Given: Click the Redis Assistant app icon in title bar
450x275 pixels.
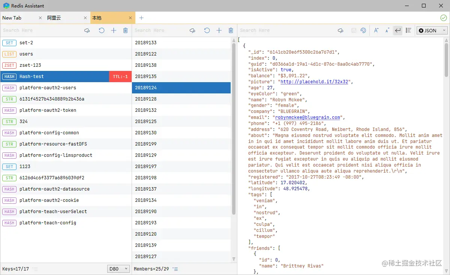Looking at the screenshot, I should (x=6, y=6).
